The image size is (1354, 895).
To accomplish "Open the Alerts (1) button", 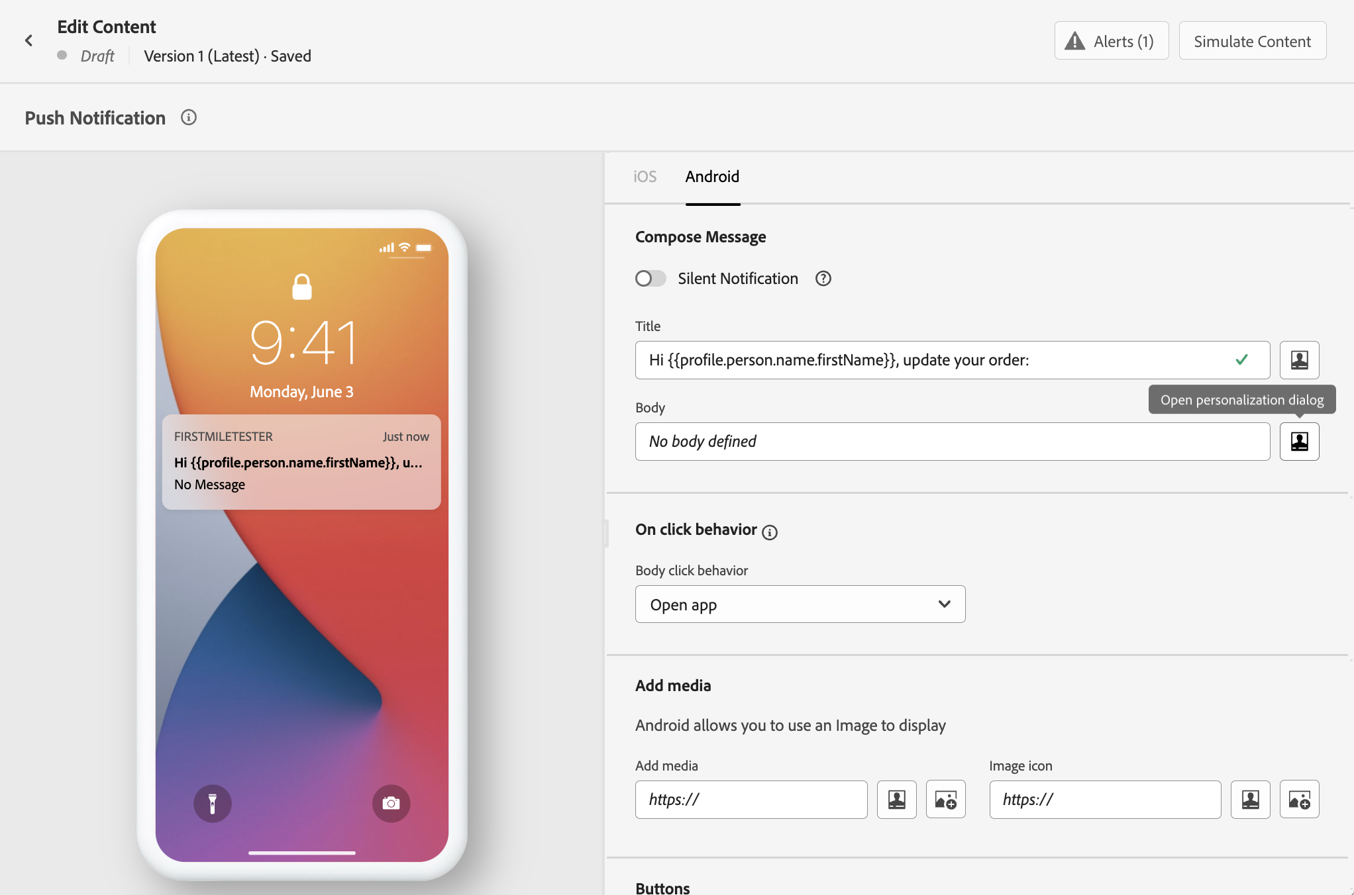I will tap(1111, 41).
